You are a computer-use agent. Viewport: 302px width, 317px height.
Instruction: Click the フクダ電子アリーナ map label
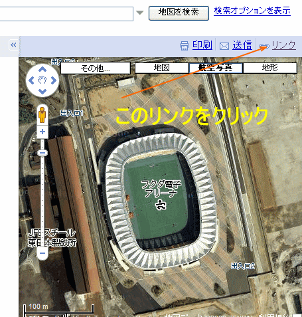click(161, 189)
